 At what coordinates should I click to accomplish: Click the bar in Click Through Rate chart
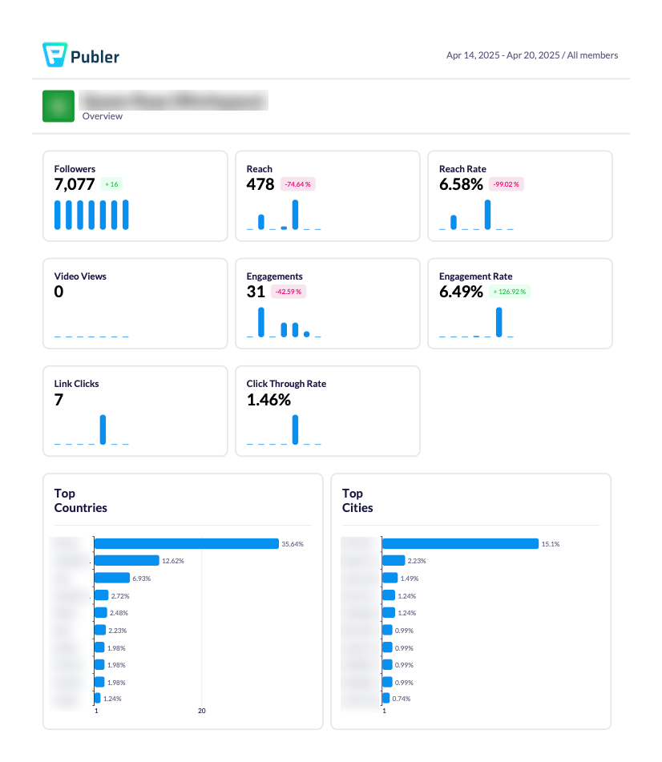click(295, 429)
